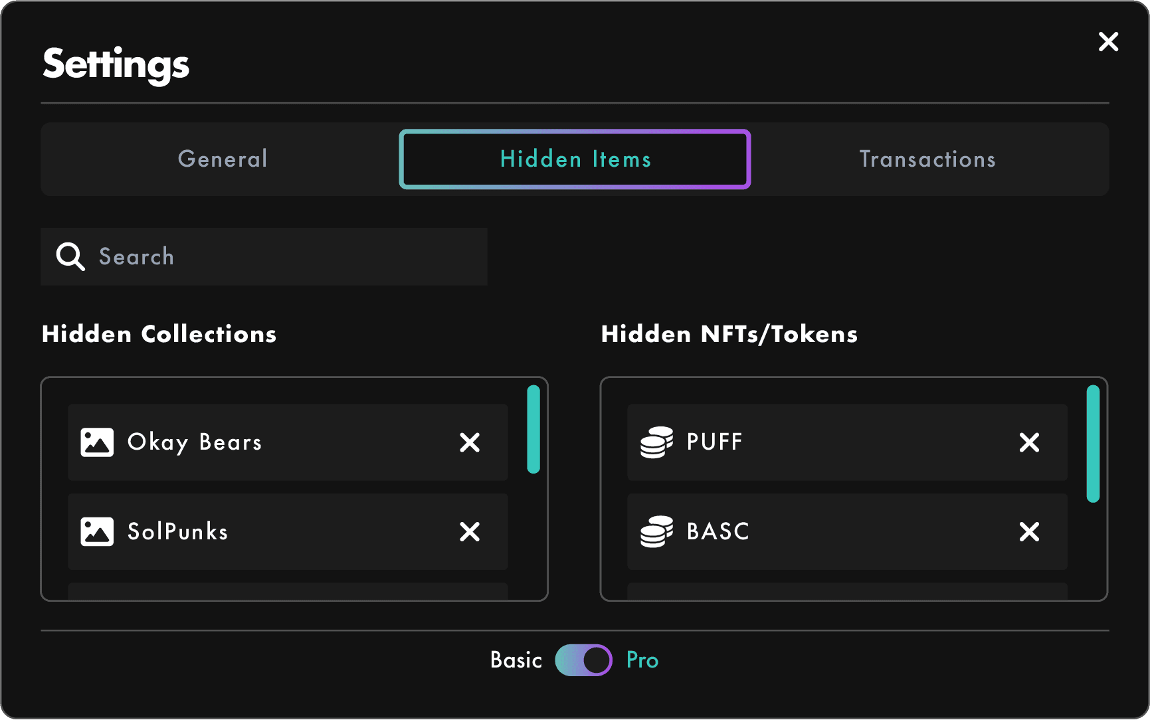Unhide the BASC token with its X
1150x720 pixels.
(x=1029, y=531)
